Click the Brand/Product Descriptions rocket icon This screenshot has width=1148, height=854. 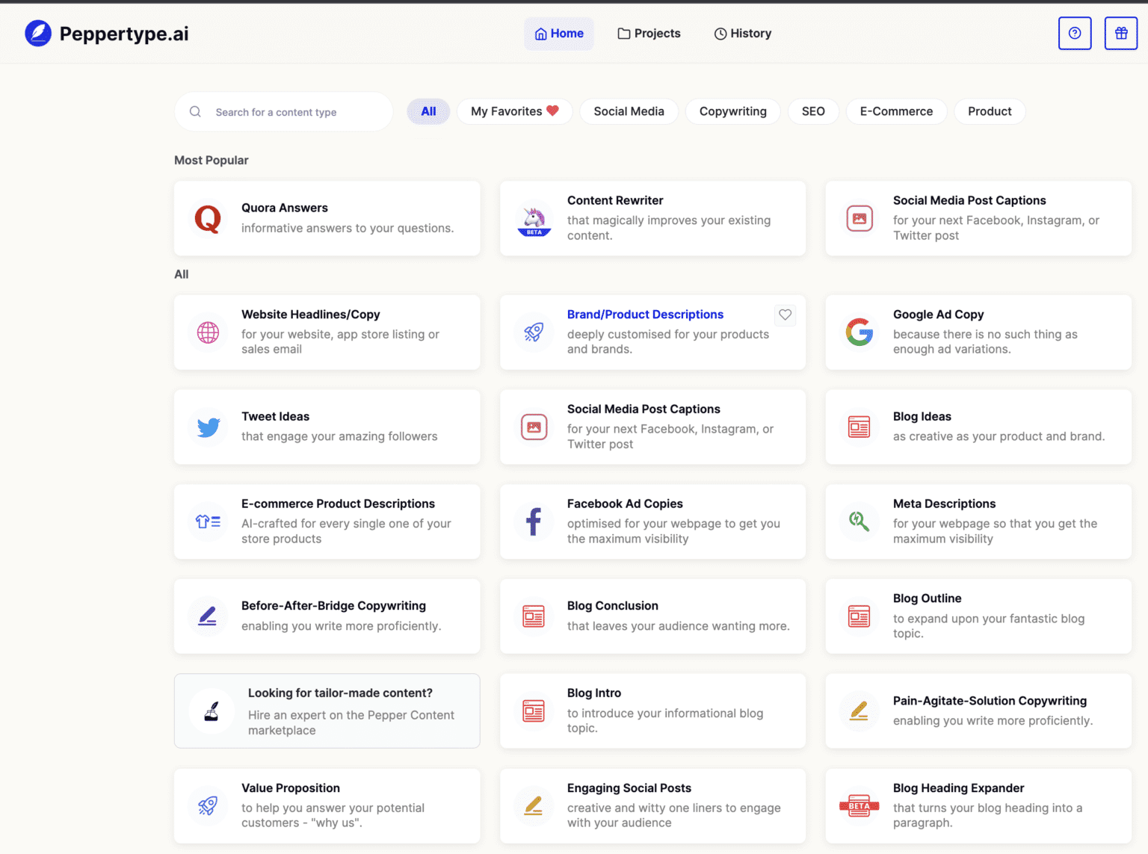tap(534, 332)
